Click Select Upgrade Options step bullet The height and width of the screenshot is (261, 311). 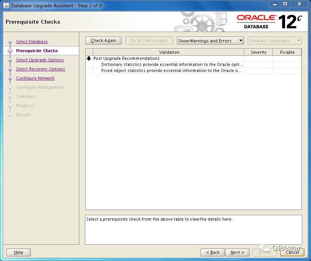tap(10, 60)
